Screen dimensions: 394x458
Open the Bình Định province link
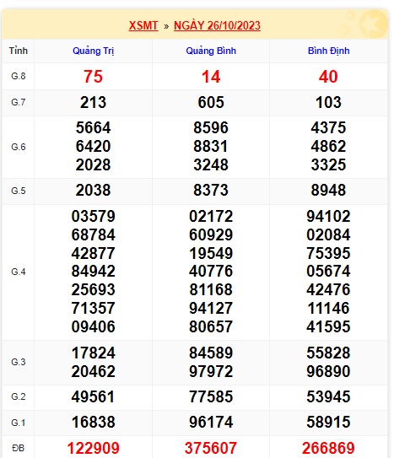click(328, 51)
